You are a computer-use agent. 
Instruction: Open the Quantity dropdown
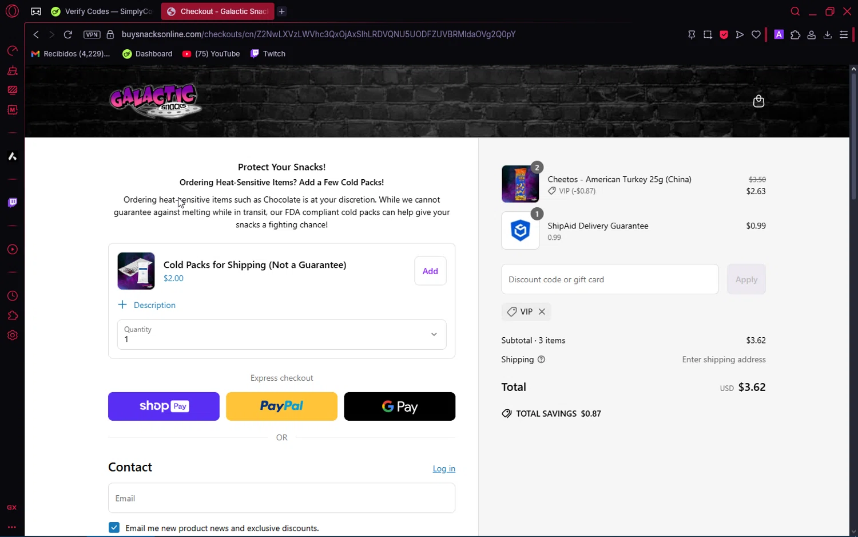(281, 334)
